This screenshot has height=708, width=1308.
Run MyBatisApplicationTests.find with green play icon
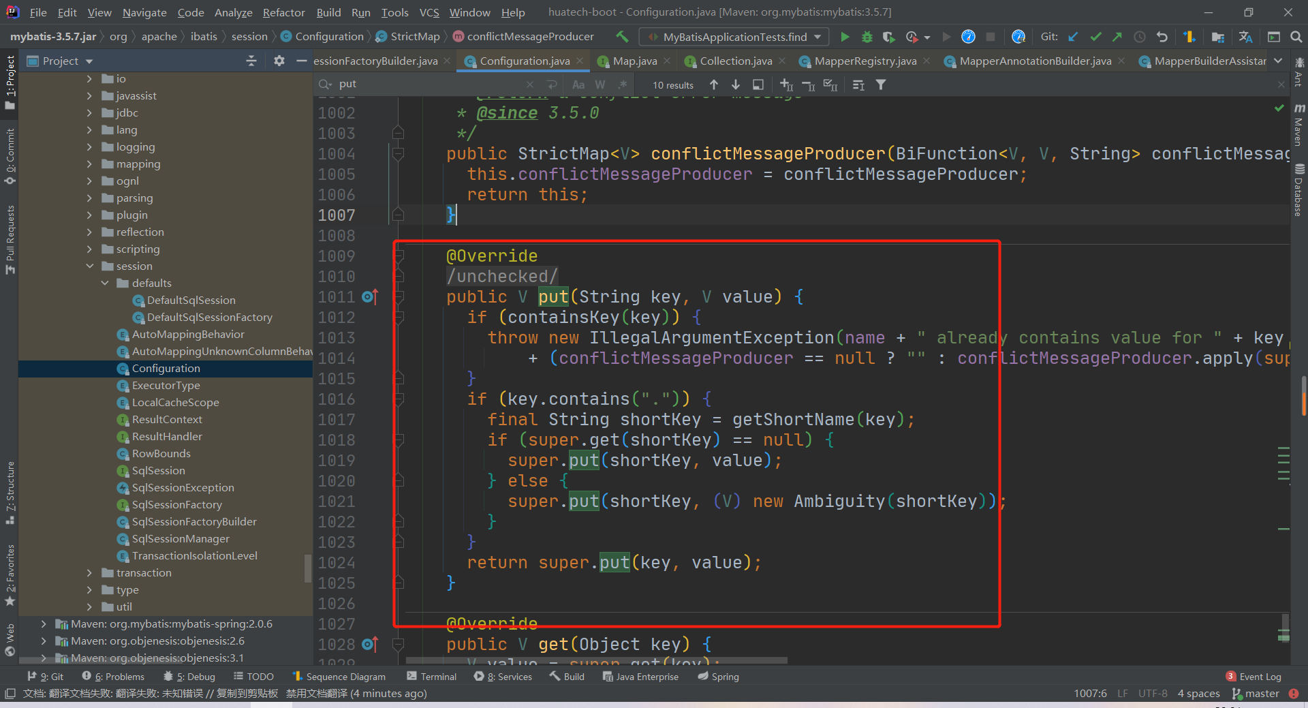pos(845,37)
